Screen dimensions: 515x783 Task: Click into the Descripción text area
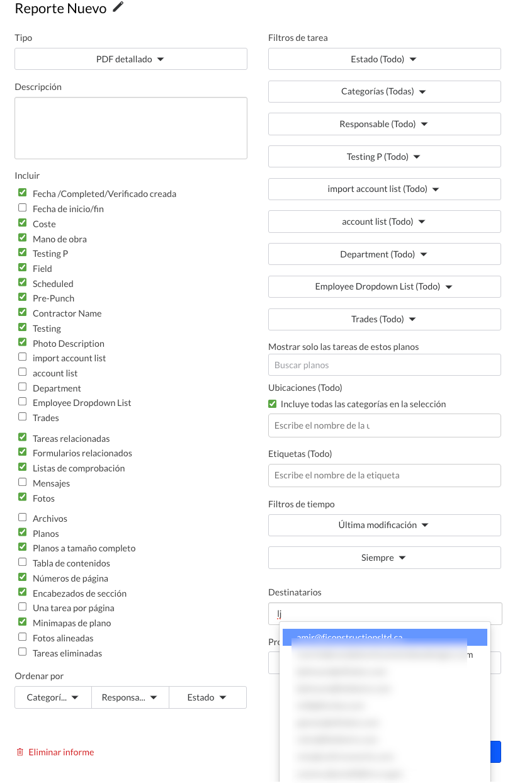pyautogui.click(x=130, y=128)
